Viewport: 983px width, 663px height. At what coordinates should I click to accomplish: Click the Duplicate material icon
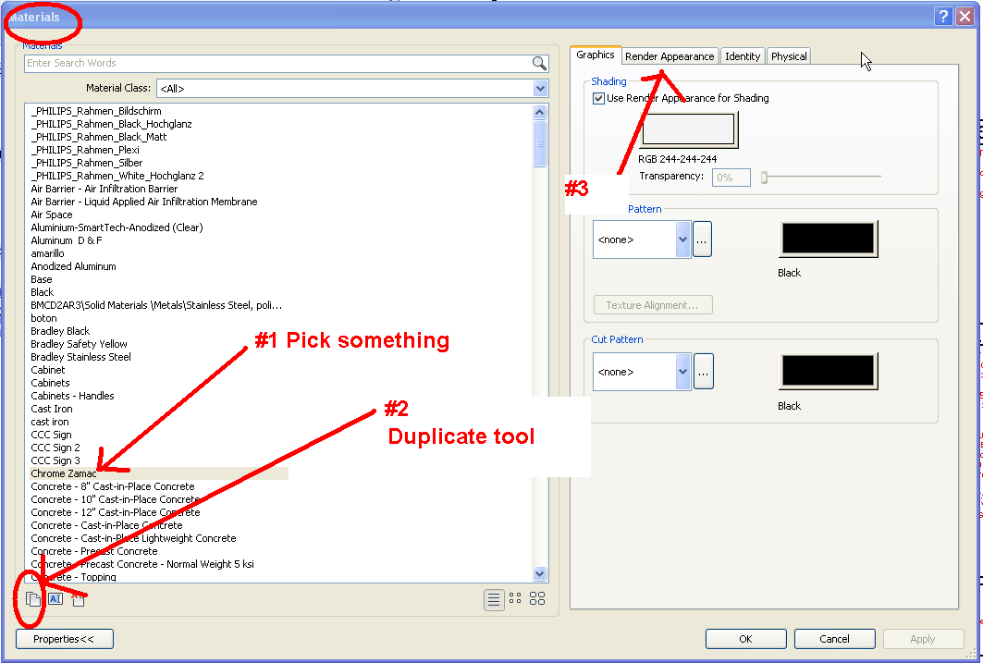click(x=33, y=599)
